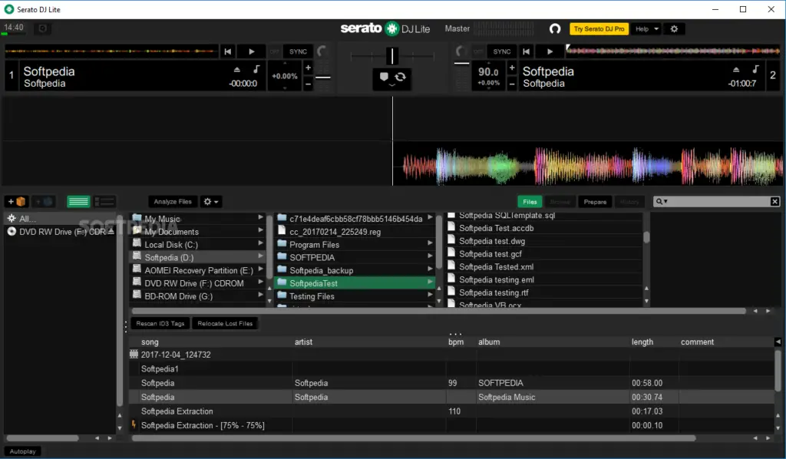Image resolution: width=786 pixels, height=459 pixels.
Task: Turn sync OFF on deck 2
Action: (478, 51)
